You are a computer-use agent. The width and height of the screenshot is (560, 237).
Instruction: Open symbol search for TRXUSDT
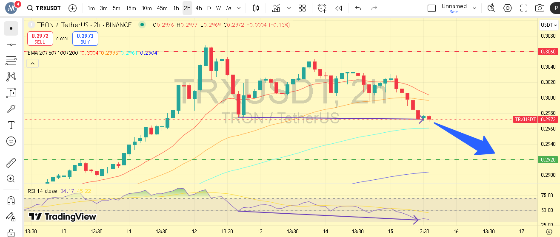pos(43,8)
